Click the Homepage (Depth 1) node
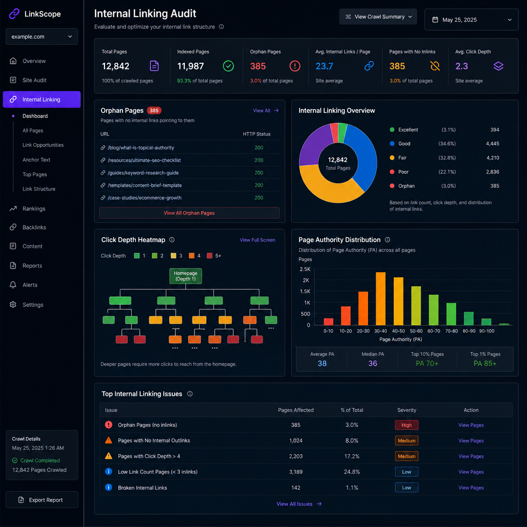The width and height of the screenshot is (527, 527). [185, 276]
